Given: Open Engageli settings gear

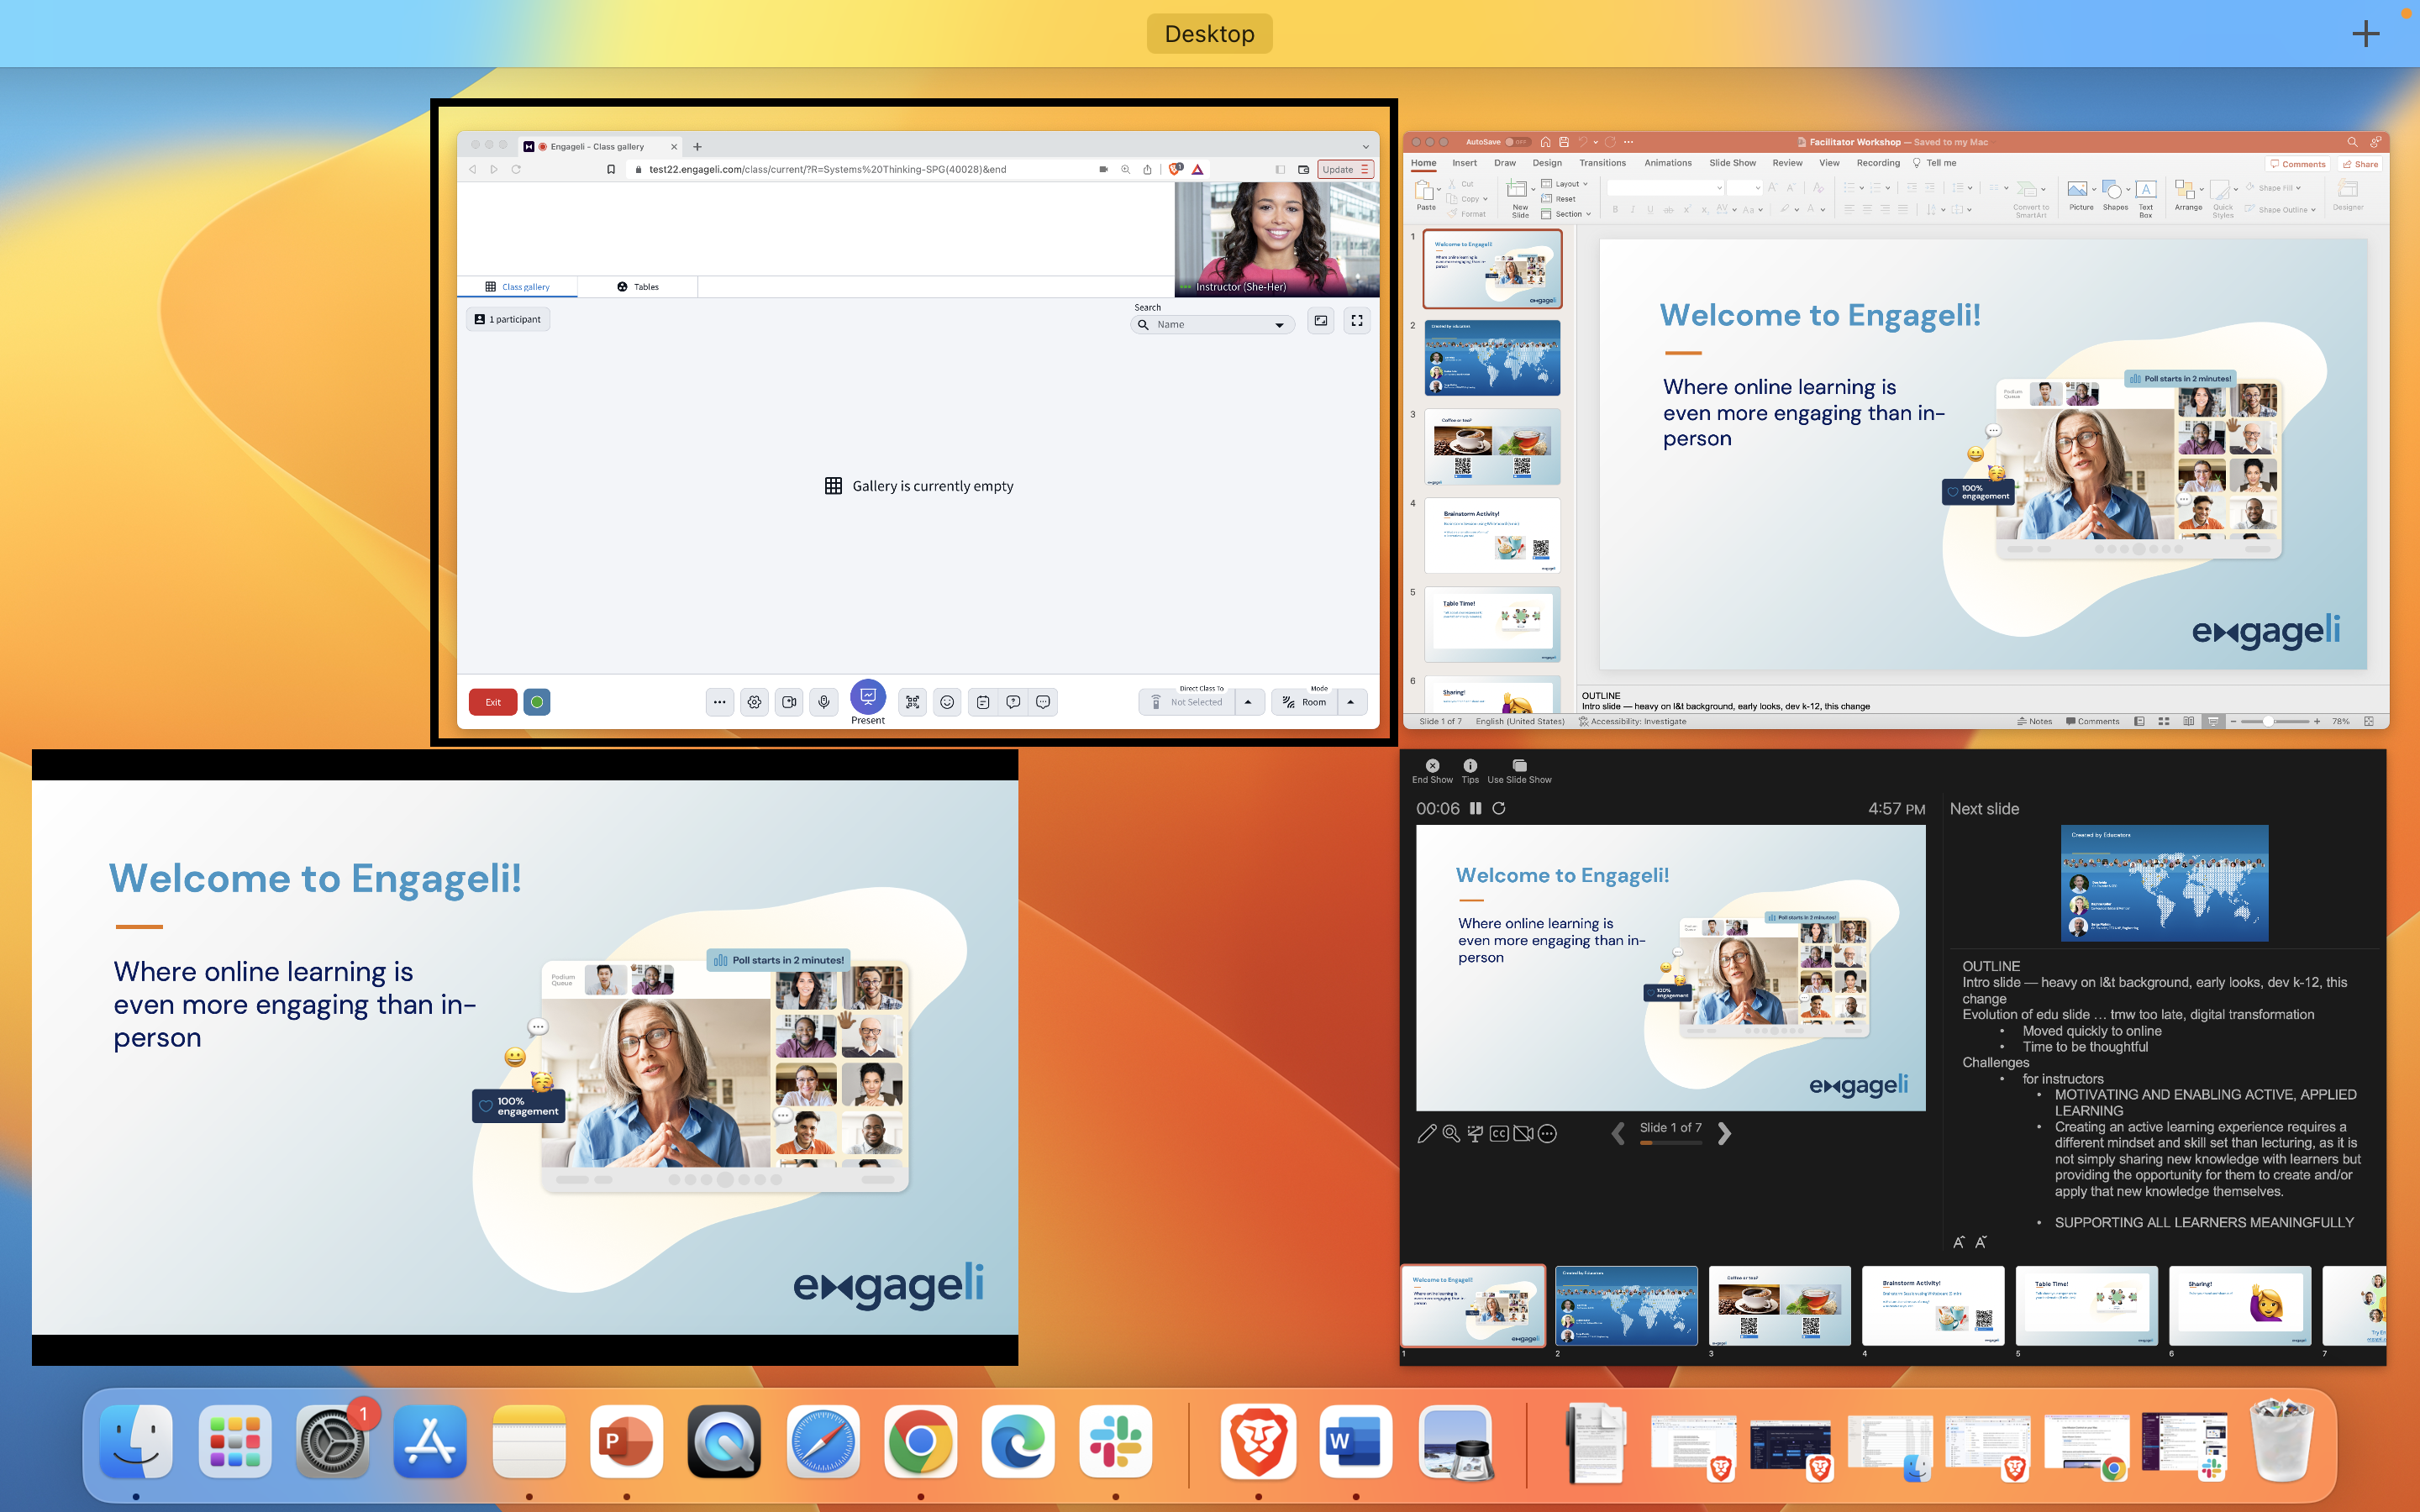Looking at the screenshot, I should tap(754, 702).
